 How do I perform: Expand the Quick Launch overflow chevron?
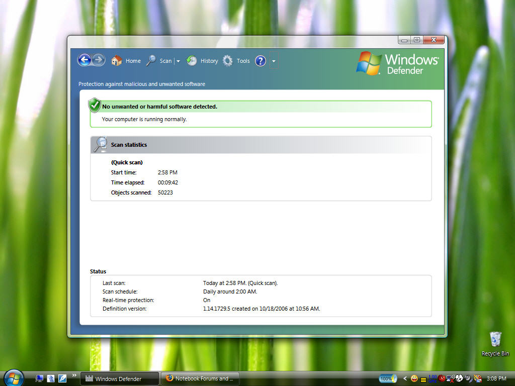pyautogui.click(x=74, y=375)
